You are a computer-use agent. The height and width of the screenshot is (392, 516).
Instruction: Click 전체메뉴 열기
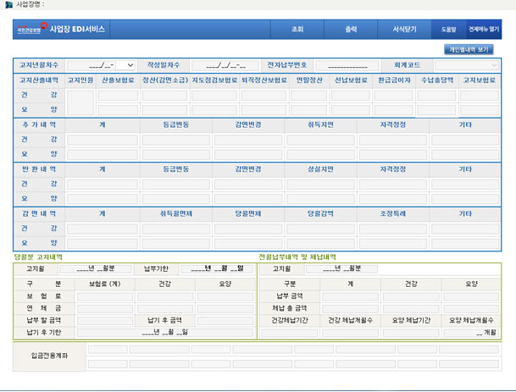pyautogui.click(x=484, y=30)
